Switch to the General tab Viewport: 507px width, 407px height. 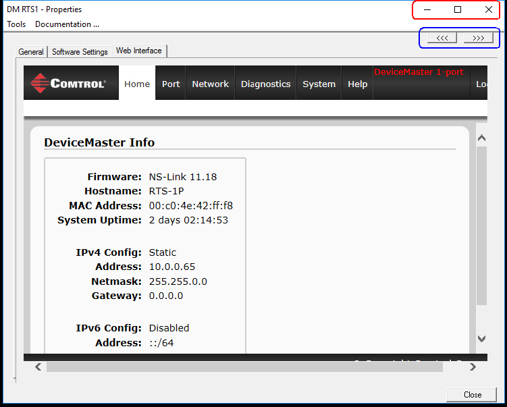tap(31, 52)
